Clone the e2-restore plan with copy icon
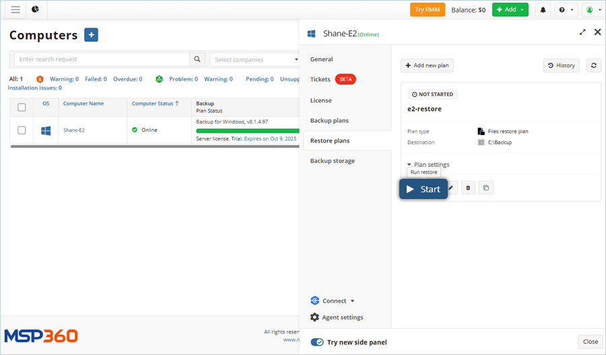 click(486, 188)
